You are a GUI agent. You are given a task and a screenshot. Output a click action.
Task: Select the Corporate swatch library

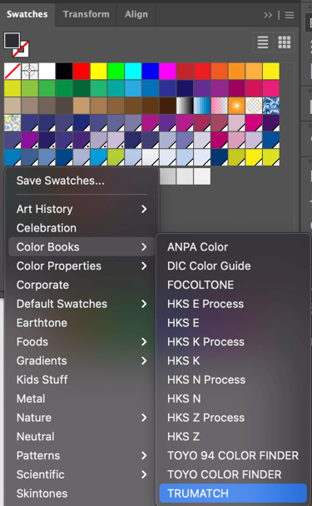point(82,285)
